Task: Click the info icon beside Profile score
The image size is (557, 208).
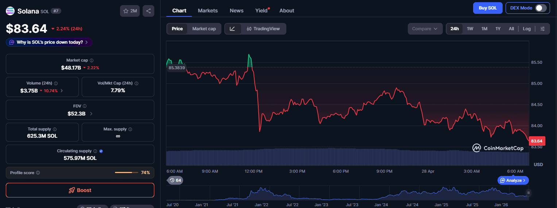Action: tap(38, 173)
